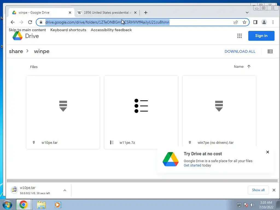Open the w10pe.tar download options chevron
Screen dimensions: 280x210
pyautogui.click(x=65, y=190)
